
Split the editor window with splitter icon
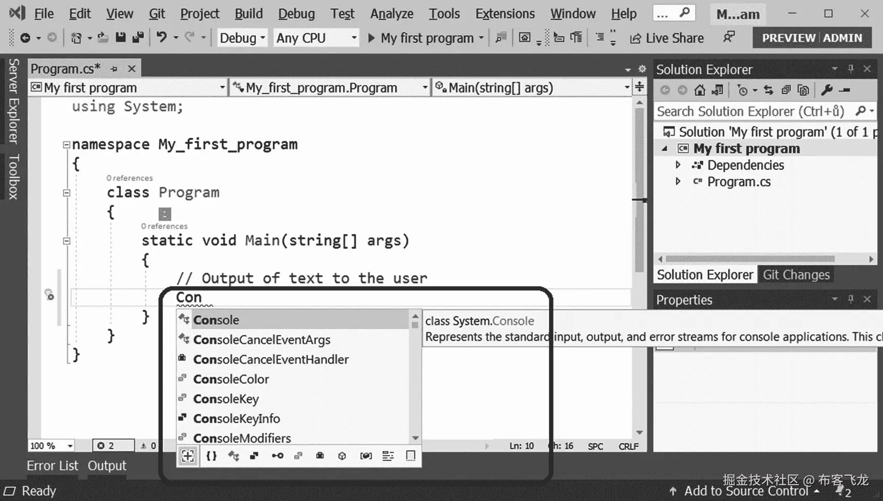click(640, 87)
